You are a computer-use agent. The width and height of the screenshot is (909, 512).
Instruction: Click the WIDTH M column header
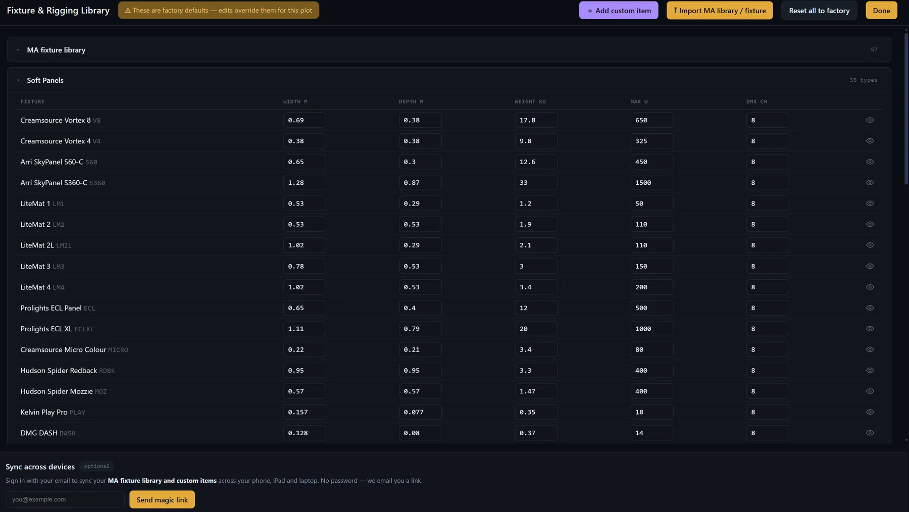[295, 101]
